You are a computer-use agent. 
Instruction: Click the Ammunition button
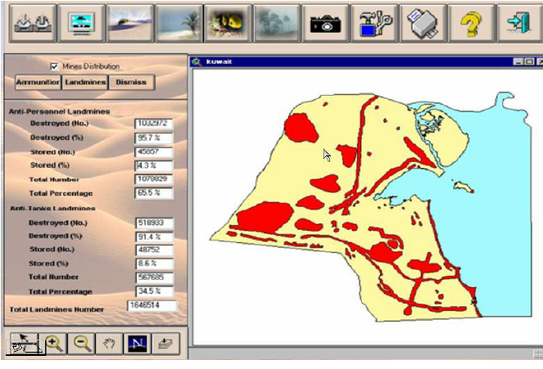pyautogui.click(x=38, y=83)
